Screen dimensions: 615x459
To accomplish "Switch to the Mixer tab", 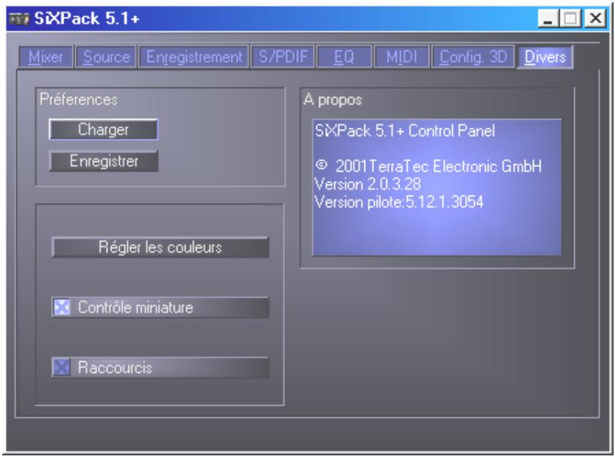I will point(45,57).
